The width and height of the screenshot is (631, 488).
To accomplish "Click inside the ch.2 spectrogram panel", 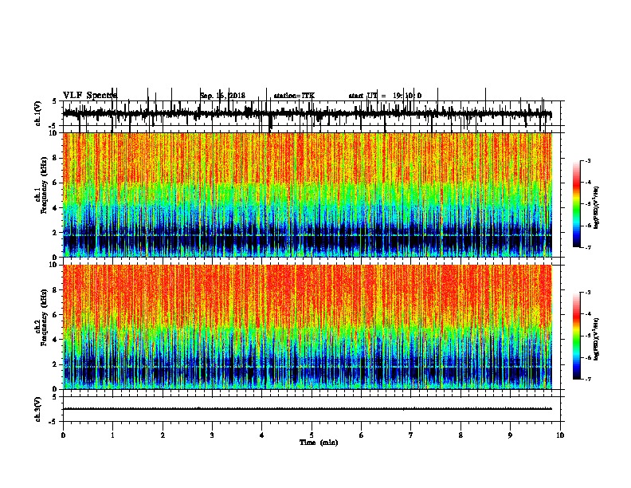I will [308, 327].
